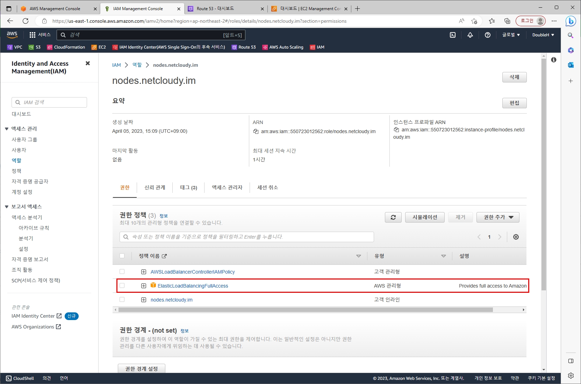The width and height of the screenshot is (581, 384).
Task: Refresh the permissions policy list
Action: point(393,217)
